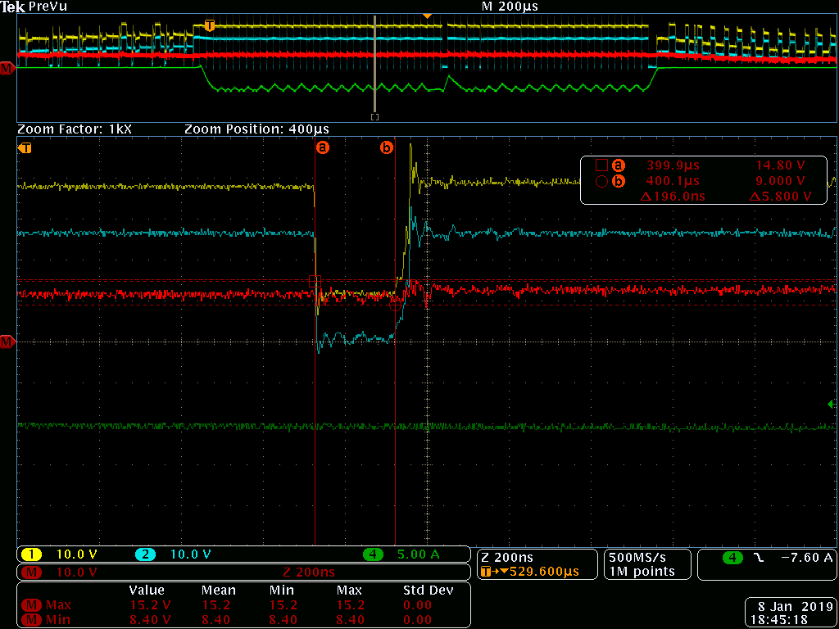Click channel 4 scale 5.00 A

pyautogui.click(x=419, y=554)
